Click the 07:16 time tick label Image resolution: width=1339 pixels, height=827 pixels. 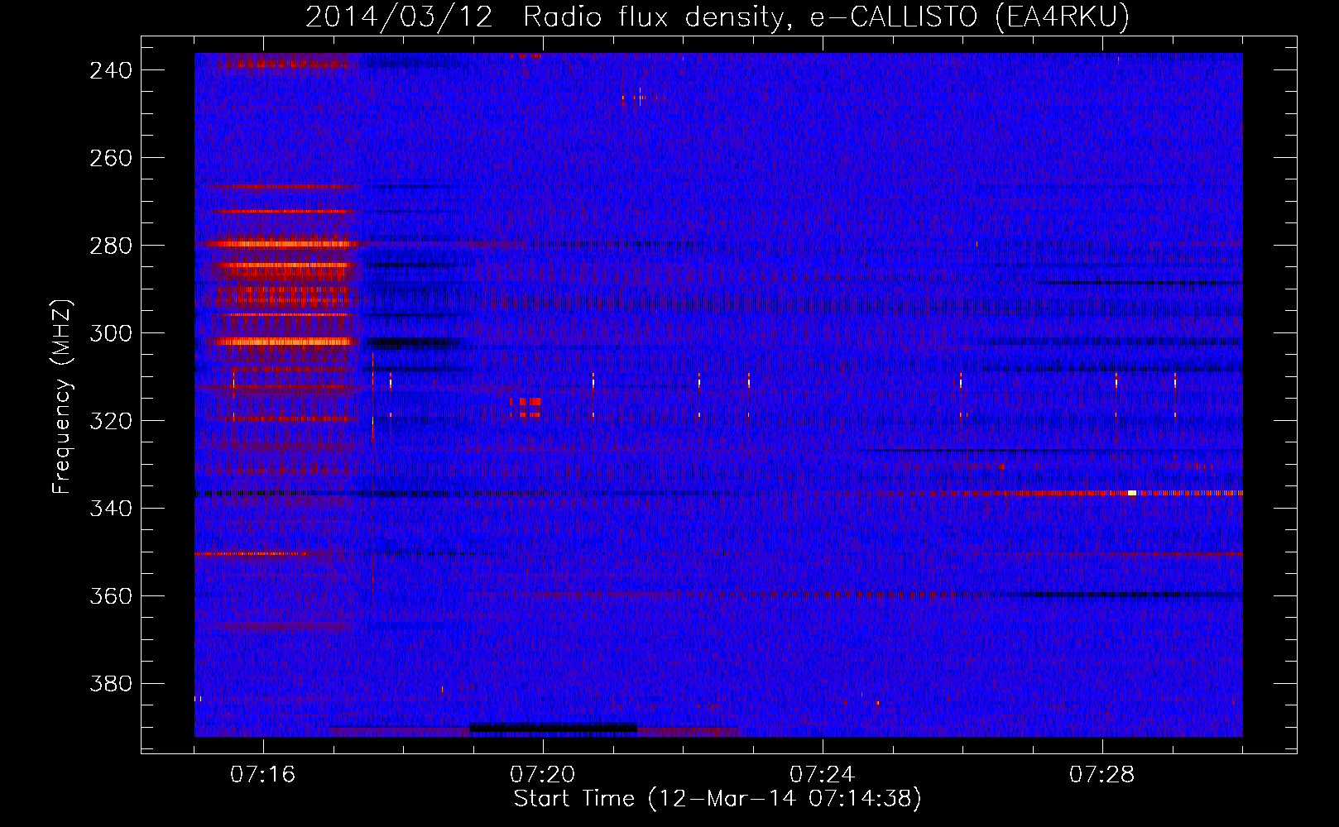(262, 775)
